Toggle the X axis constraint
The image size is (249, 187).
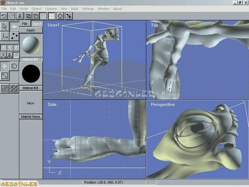(3, 48)
